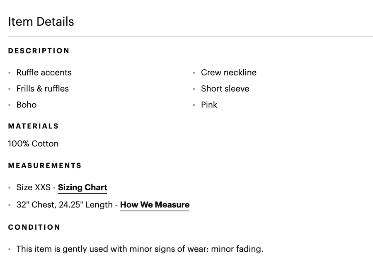This screenshot has height=262, width=373.
Task: Click the 32" Chest, 24.25" Length text
Action: point(64,205)
